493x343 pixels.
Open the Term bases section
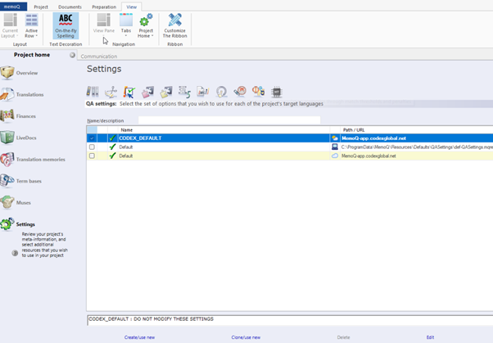pos(21,181)
